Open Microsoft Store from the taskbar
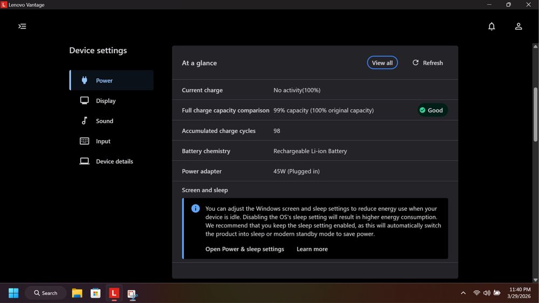The image size is (539, 303). (x=95, y=293)
